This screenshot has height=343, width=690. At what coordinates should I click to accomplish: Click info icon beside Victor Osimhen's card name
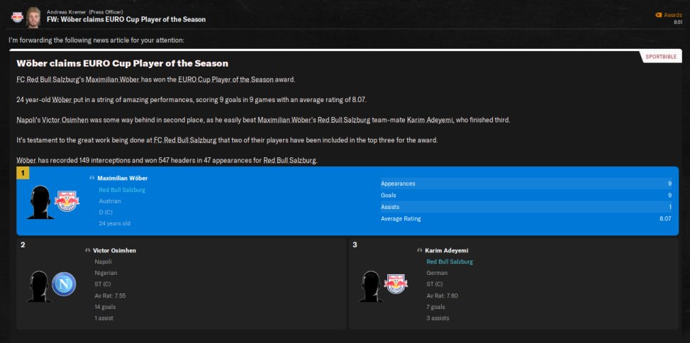pos(87,251)
